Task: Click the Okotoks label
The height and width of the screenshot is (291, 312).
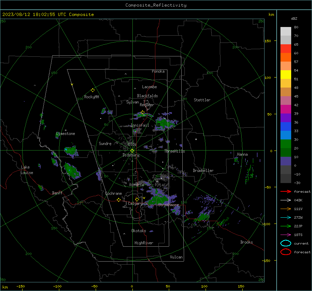Action: tap(139, 231)
